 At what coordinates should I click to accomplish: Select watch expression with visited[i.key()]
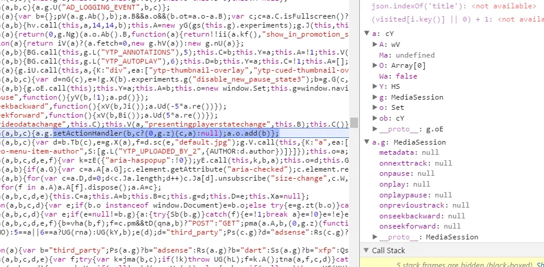pos(458,19)
